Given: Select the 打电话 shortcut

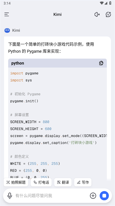Looking at the screenshot, I should pos(41,182).
